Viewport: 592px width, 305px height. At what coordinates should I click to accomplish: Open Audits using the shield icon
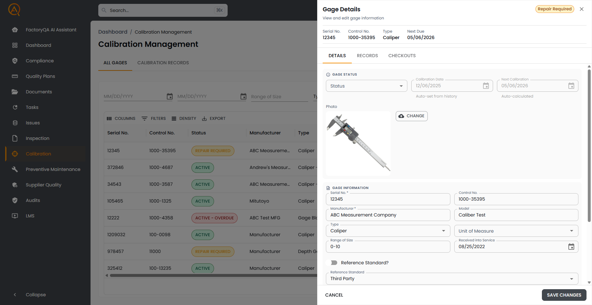pos(15,200)
